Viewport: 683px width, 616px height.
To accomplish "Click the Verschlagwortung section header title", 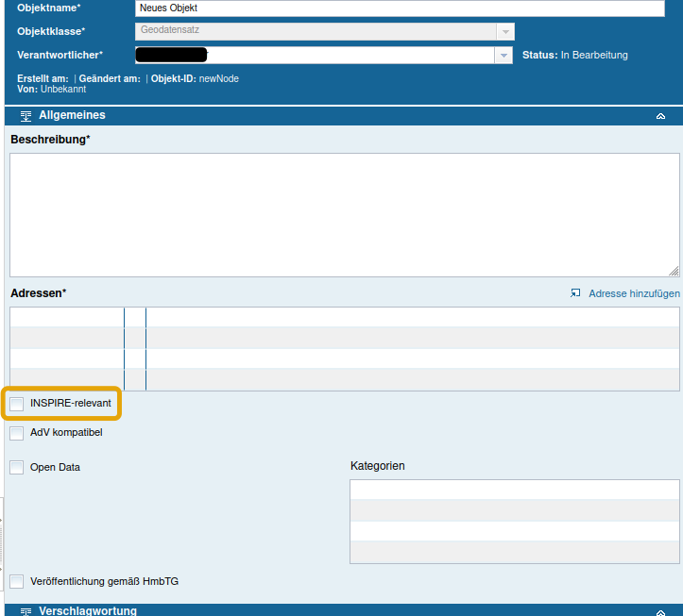I will 87,611.
